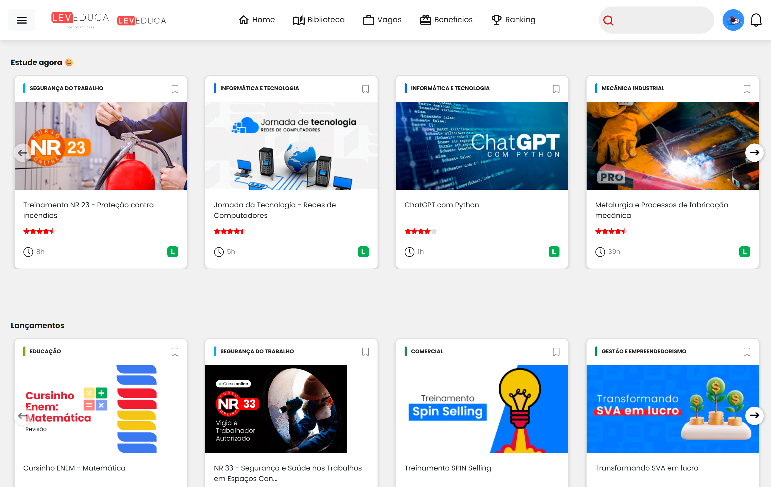Open Metalurgia e Processos de fabricação mecânica title
771x487 pixels.
click(x=662, y=210)
